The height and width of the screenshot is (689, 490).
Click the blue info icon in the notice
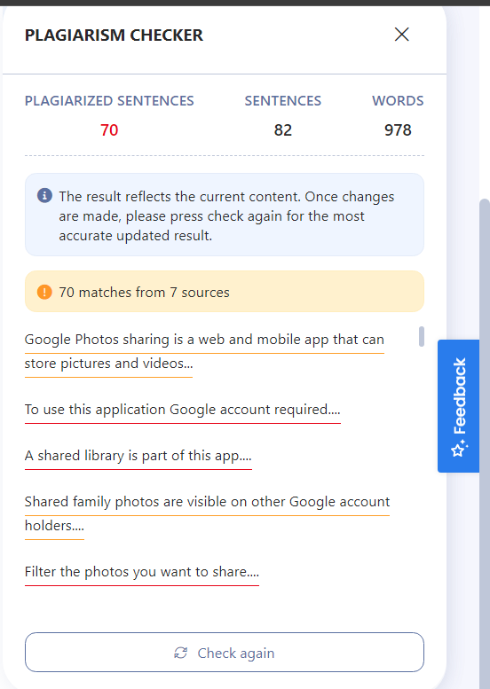coord(44,195)
